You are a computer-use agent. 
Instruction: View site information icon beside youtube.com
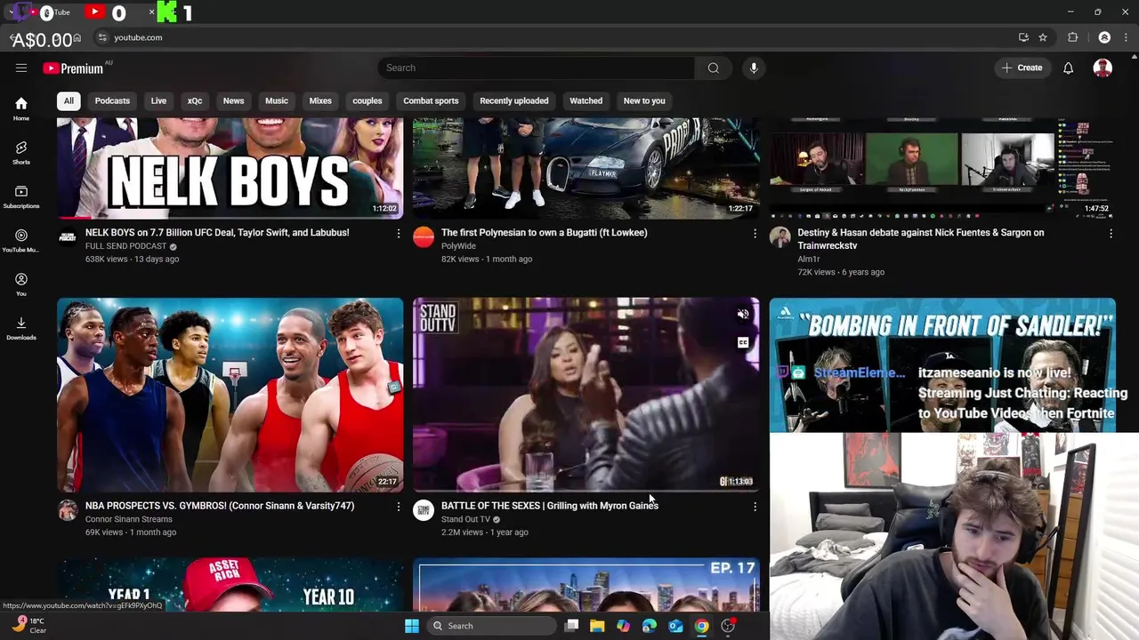[102, 37]
